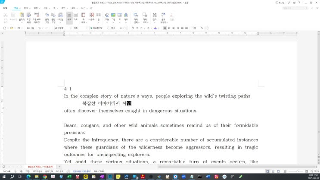Click the Shapes (도형) icon in ribbon

click(106, 16)
